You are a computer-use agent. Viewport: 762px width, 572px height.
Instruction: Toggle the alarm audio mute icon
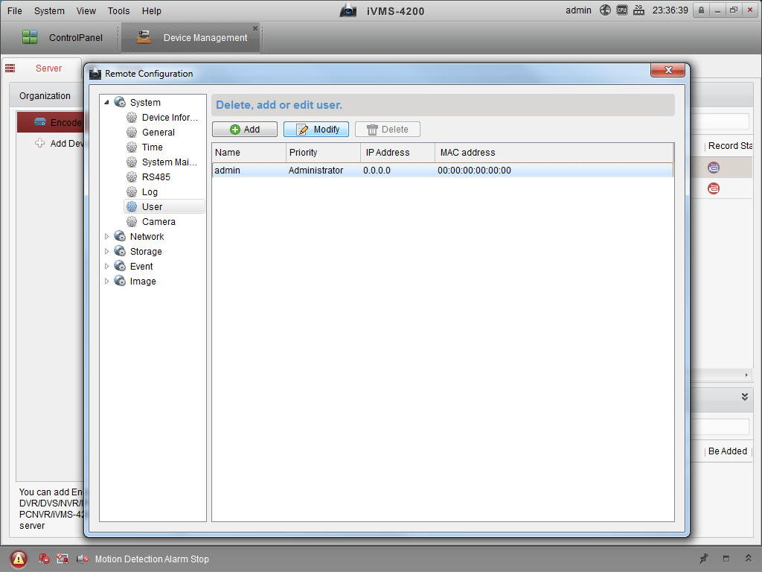(83, 559)
